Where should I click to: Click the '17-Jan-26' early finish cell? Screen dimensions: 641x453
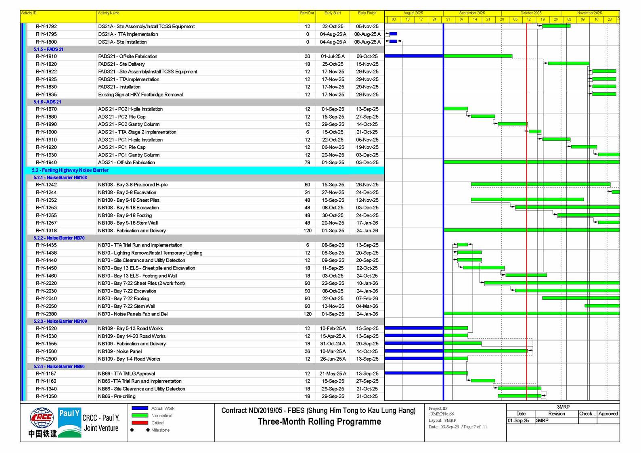tap(367, 223)
